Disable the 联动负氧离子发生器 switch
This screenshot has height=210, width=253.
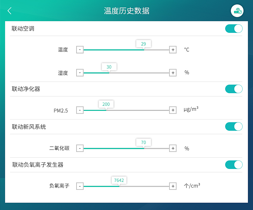pos(233,165)
